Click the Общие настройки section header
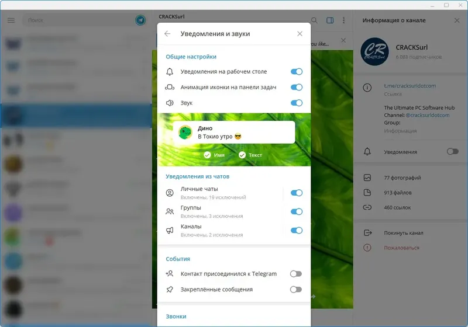The height and width of the screenshot is (327, 468). (191, 57)
